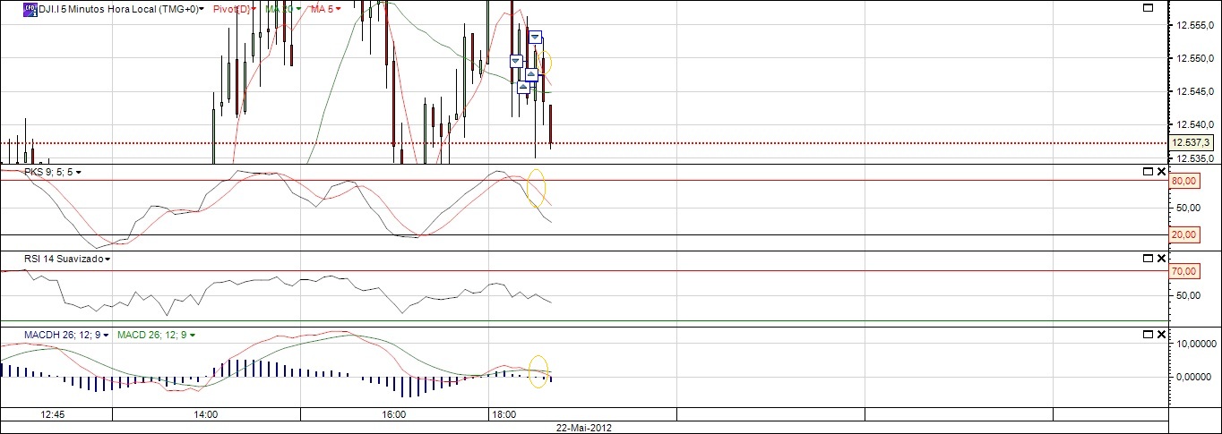Click the topmost down-arrow sell trade marker
Image resolution: width=1222 pixels, height=434 pixels.
[535, 37]
